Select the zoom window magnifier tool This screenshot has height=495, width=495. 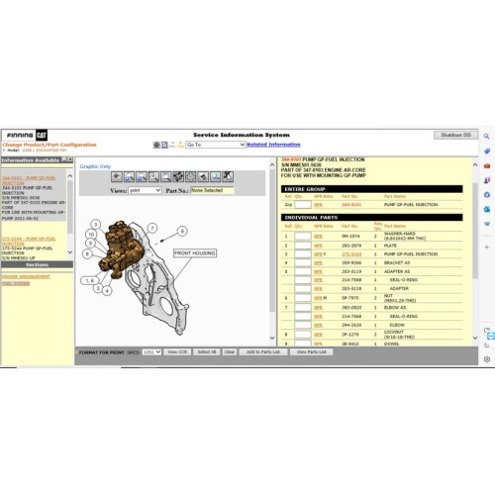click(153, 177)
